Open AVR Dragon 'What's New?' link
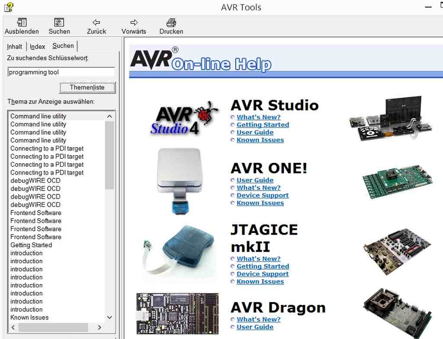 click(259, 319)
